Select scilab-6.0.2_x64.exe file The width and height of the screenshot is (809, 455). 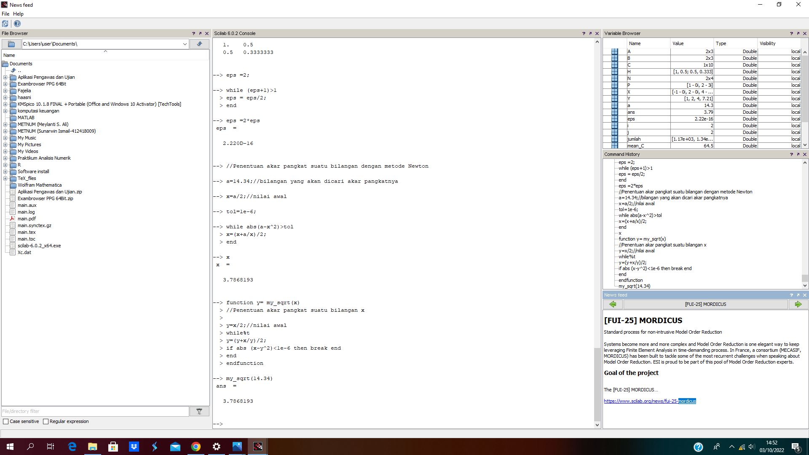[39, 246]
